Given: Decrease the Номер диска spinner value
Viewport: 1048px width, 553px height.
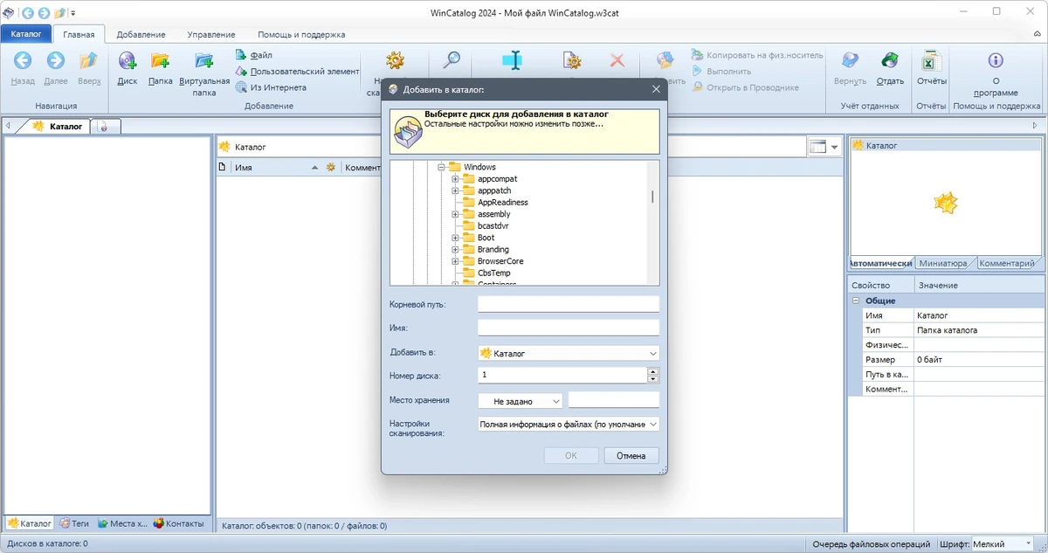Looking at the screenshot, I should pos(653,379).
